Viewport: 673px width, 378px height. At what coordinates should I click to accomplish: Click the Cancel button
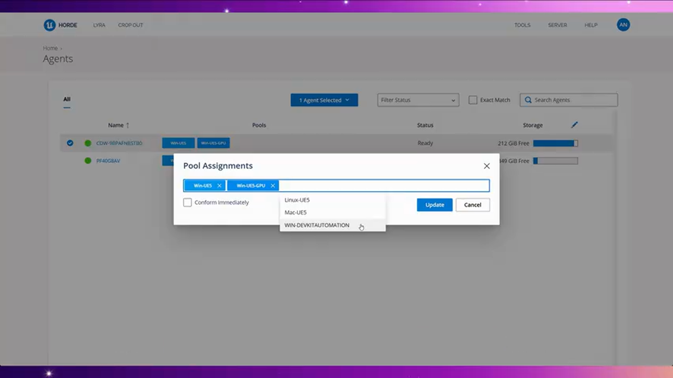coord(472,205)
